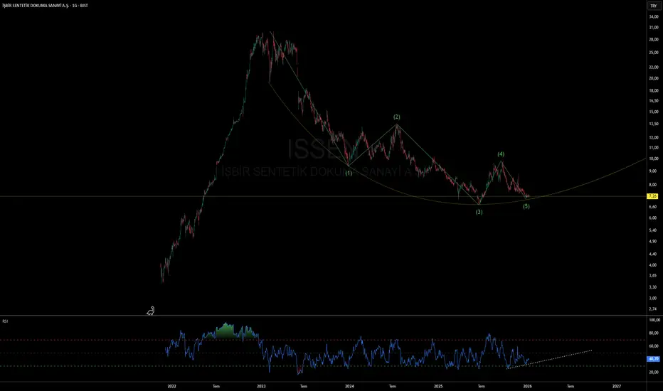
Task: Click the 18,00 price scale label
Action: pyautogui.click(x=654, y=90)
